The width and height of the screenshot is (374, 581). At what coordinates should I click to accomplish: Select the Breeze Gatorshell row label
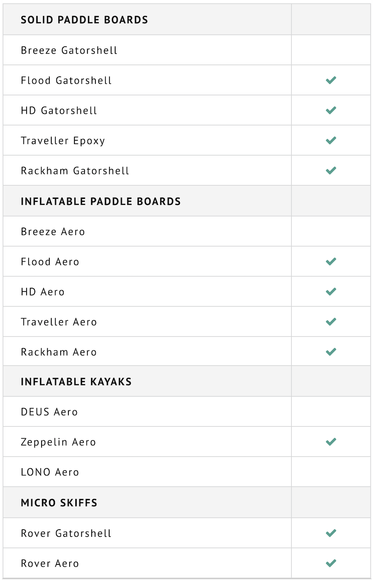69,51
